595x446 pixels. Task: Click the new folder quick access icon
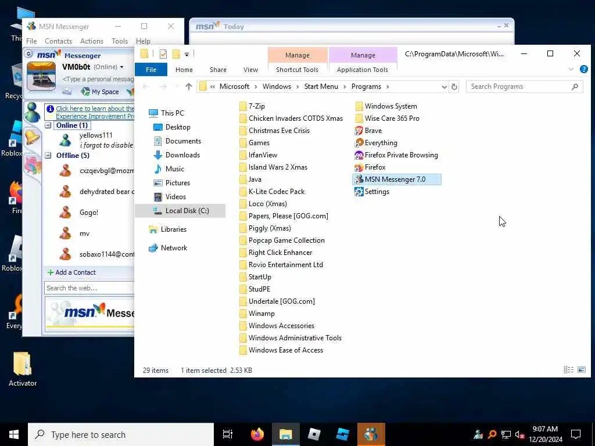click(x=175, y=54)
